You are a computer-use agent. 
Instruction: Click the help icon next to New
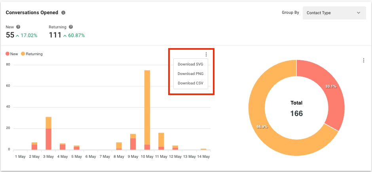pyautogui.click(x=18, y=27)
